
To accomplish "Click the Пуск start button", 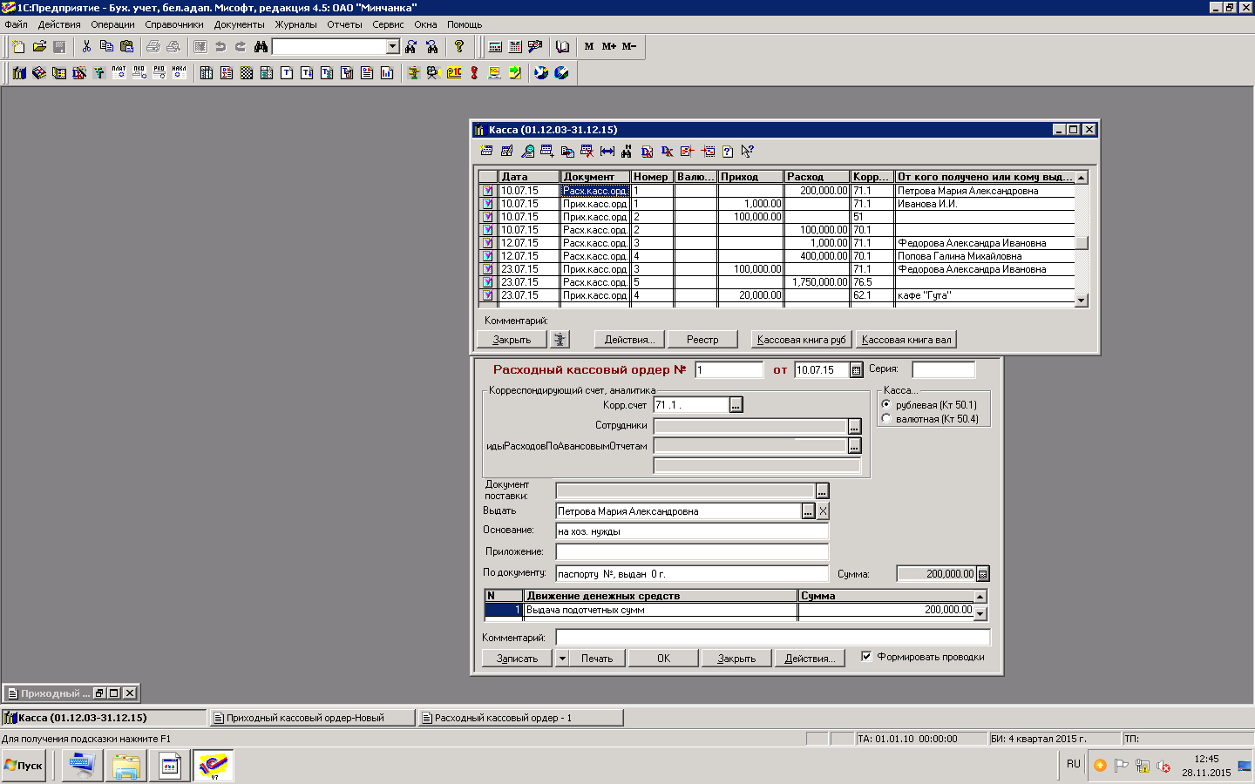I will point(24,766).
